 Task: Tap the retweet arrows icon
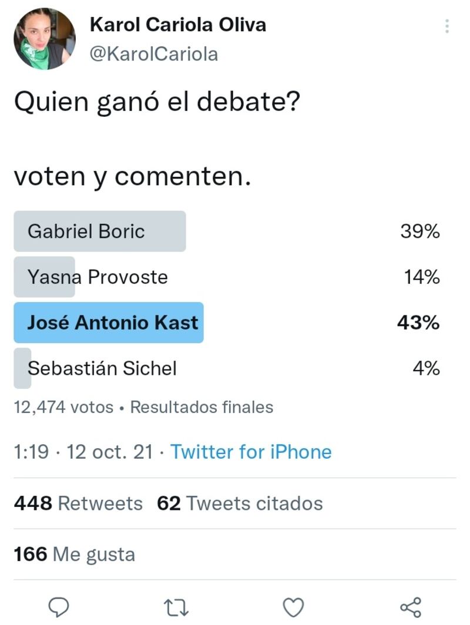(x=176, y=607)
